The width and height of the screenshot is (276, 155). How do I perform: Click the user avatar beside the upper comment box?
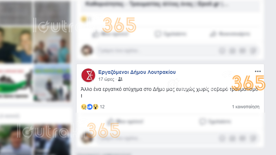87,50
